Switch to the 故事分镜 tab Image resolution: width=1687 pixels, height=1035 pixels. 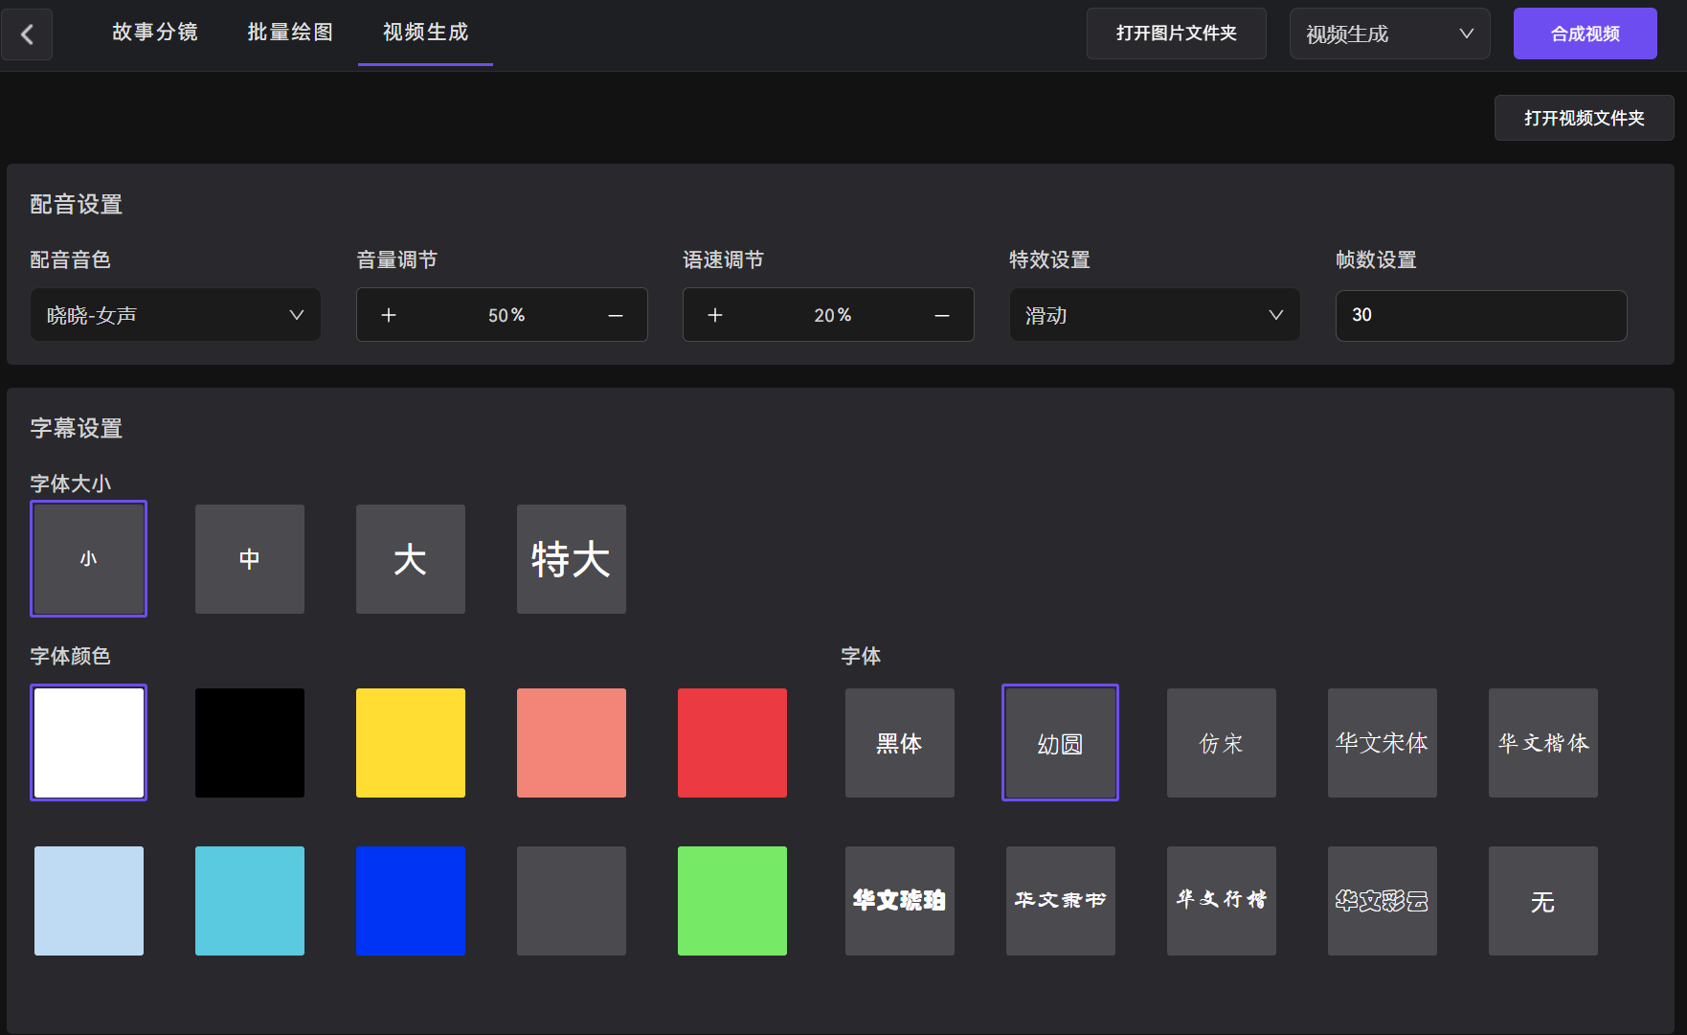(x=155, y=33)
